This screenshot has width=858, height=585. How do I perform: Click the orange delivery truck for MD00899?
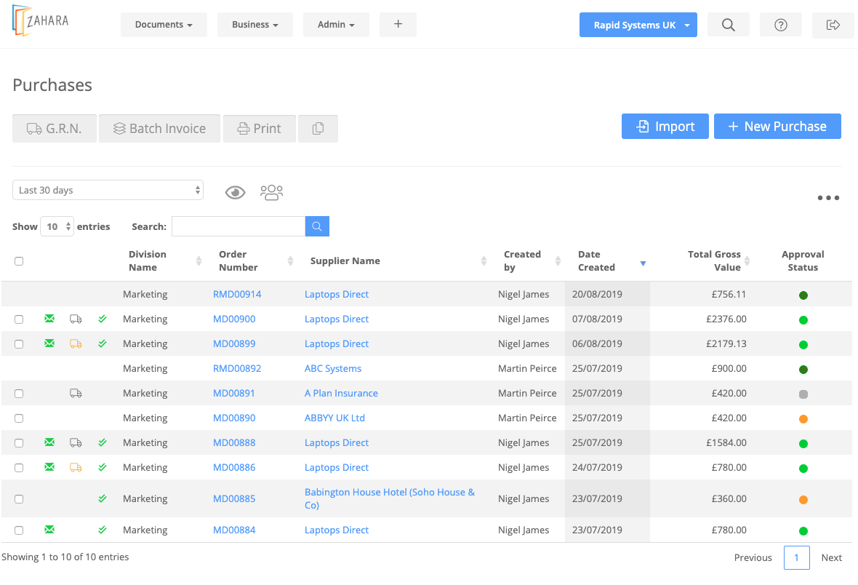(76, 344)
